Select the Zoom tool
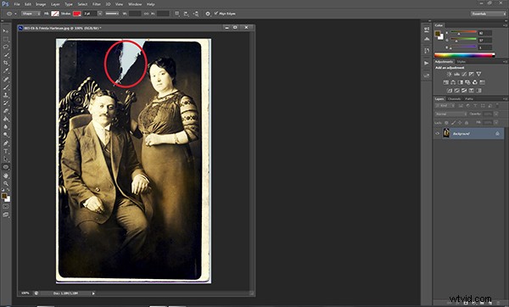 6,183
